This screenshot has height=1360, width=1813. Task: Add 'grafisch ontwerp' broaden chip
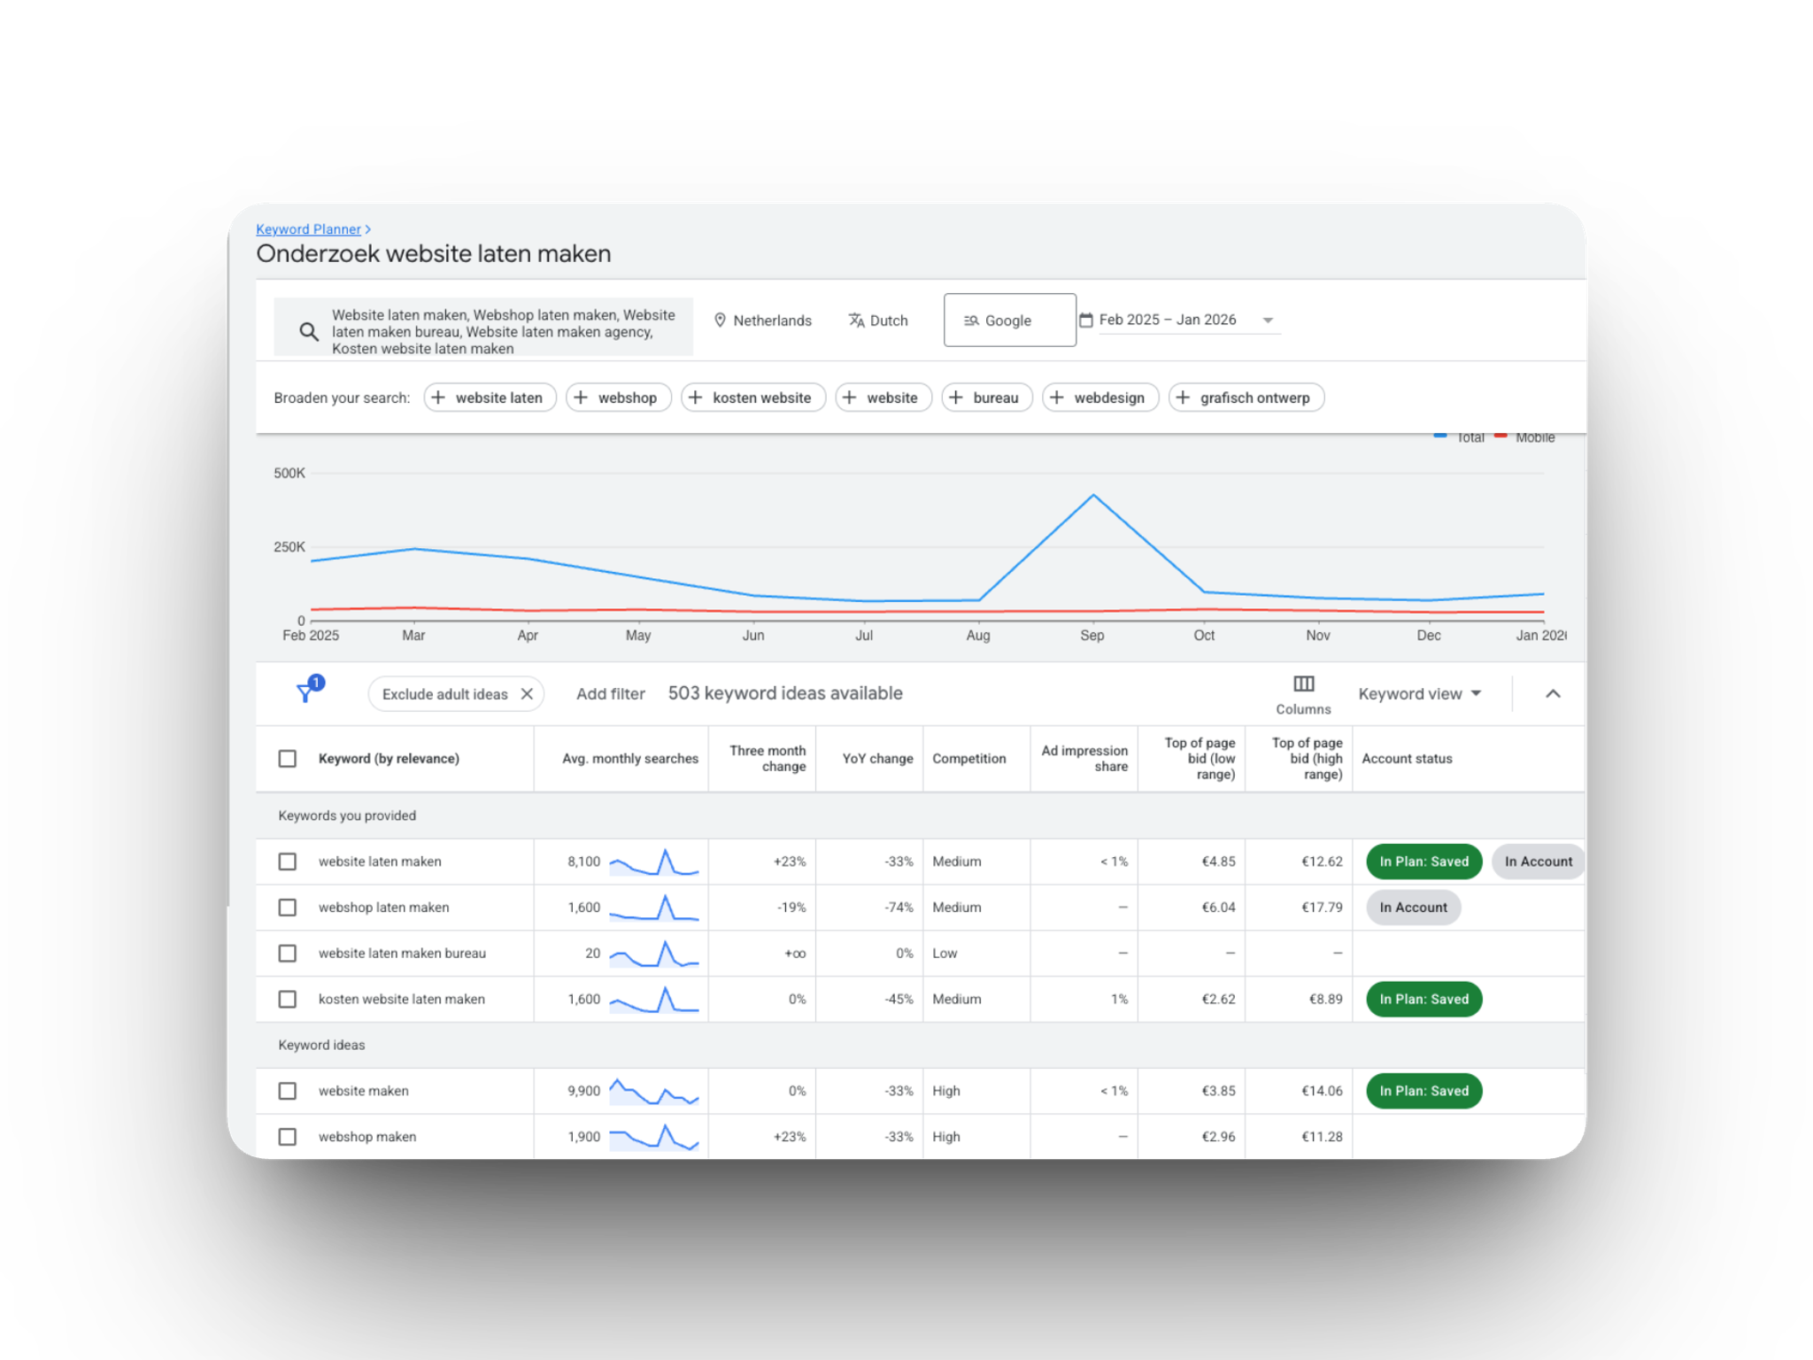point(1246,398)
